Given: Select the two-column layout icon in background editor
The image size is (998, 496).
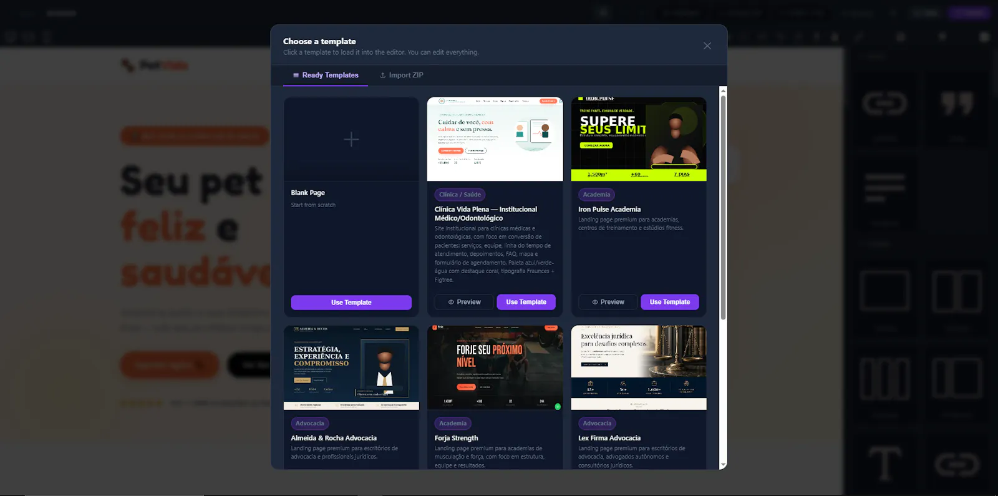Looking at the screenshot, I should 957,291.
